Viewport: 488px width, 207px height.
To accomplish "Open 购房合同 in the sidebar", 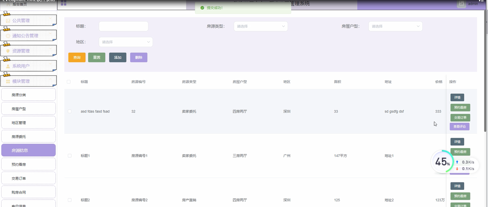I will coord(28,192).
